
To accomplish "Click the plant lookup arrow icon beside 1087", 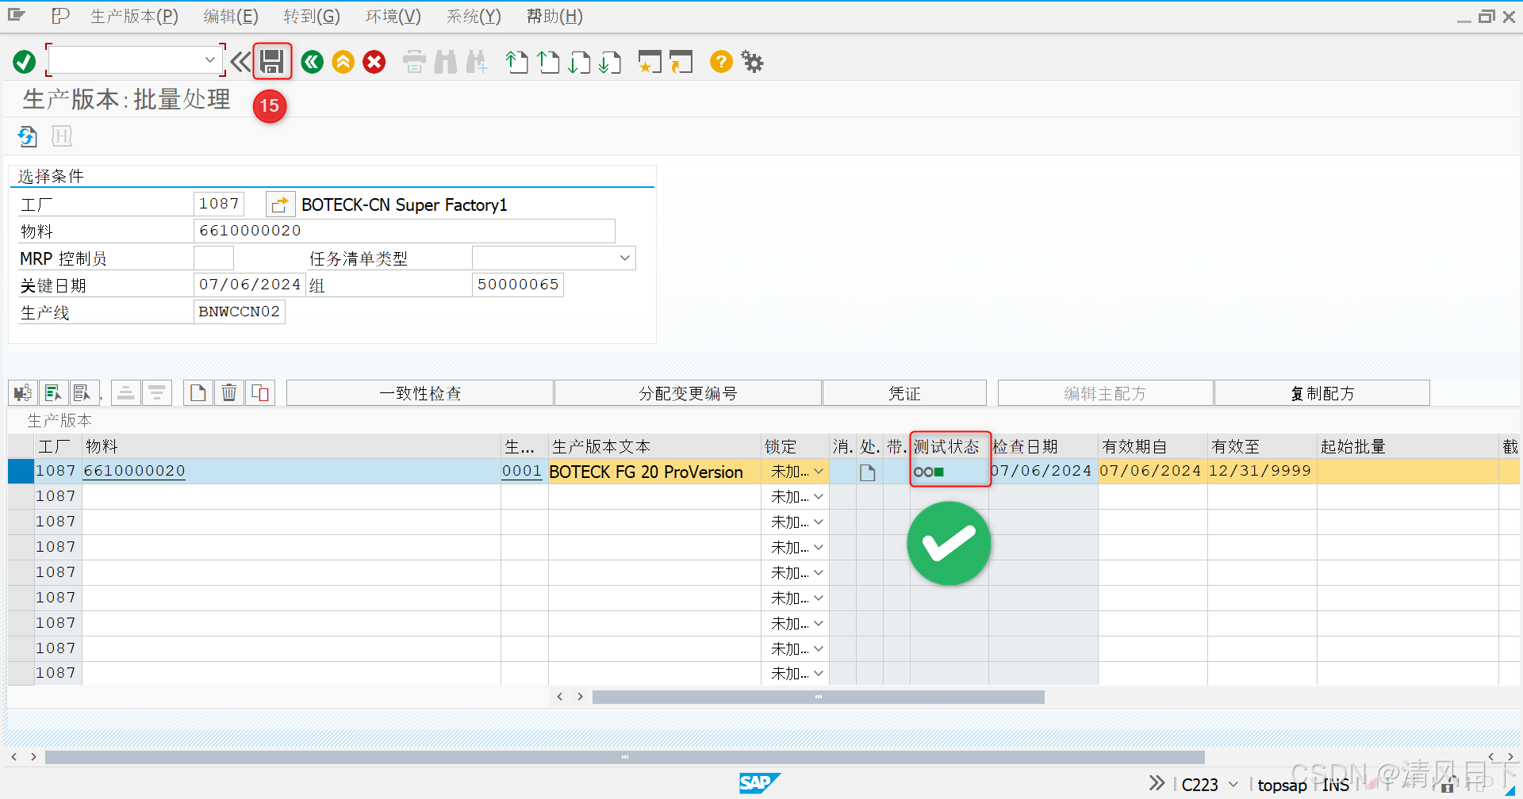I will click(280, 205).
